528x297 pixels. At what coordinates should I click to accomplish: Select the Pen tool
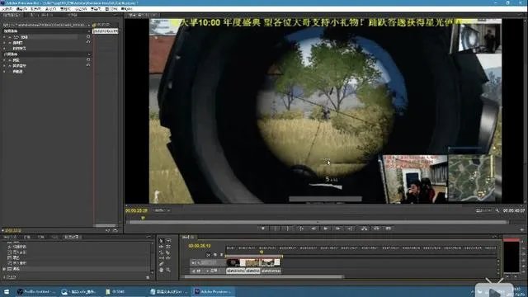[x=161, y=264]
